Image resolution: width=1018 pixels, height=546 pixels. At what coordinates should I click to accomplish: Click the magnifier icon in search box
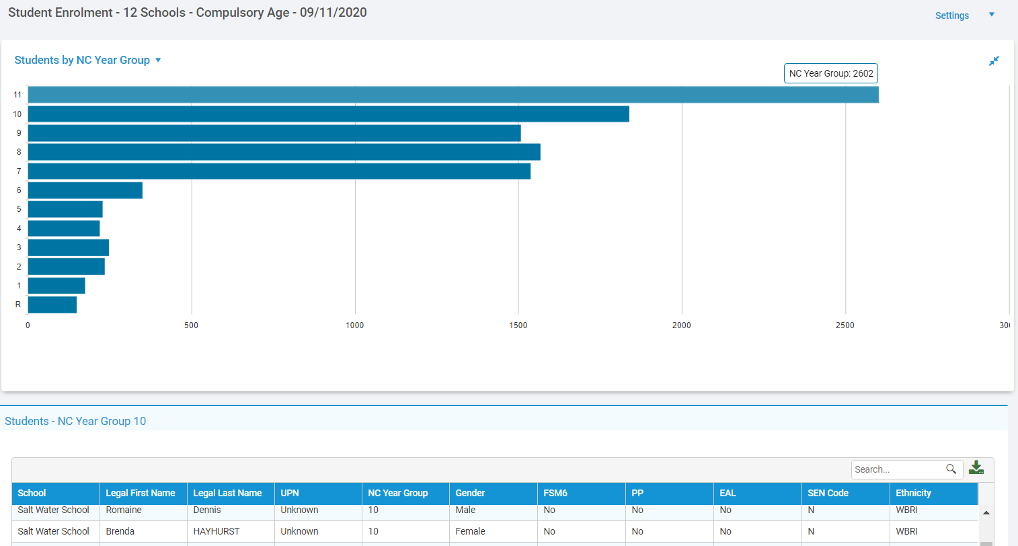pos(951,469)
